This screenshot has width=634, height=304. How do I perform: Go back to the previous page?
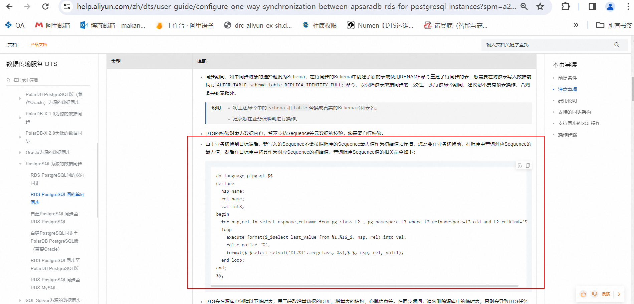coord(9,6)
